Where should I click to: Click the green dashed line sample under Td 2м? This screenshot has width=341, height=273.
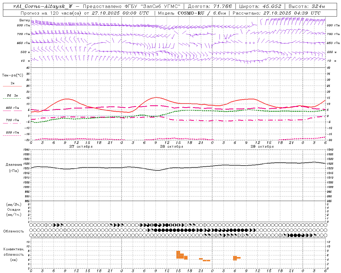pos(12,99)
